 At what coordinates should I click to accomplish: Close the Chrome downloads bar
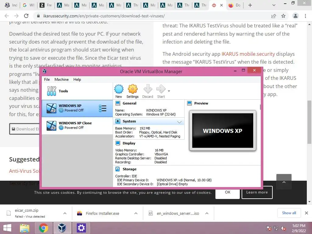[x=307, y=213]
